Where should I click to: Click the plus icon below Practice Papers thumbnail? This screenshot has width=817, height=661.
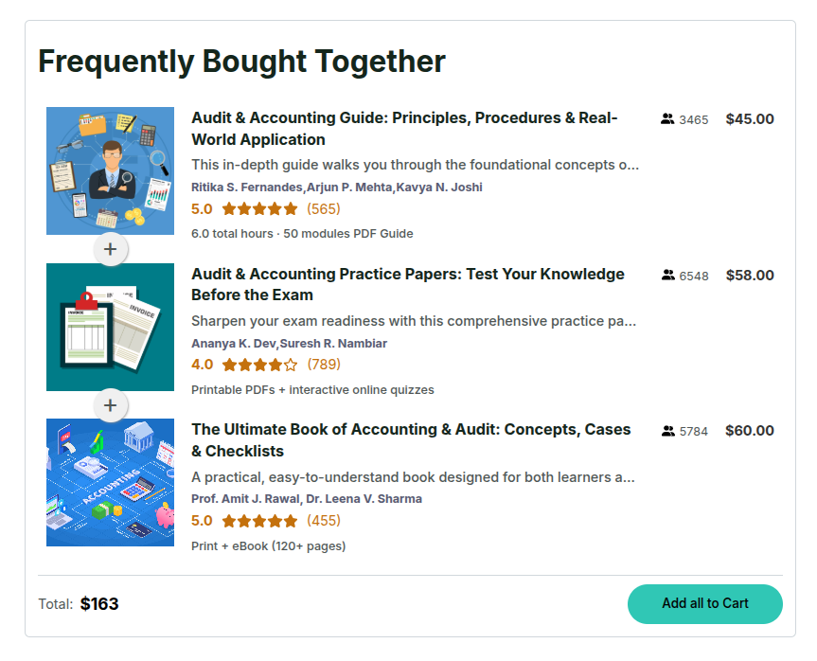[111, 405]
